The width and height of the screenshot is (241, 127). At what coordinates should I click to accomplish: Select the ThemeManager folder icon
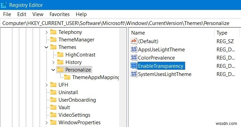(x=53, y=40)
